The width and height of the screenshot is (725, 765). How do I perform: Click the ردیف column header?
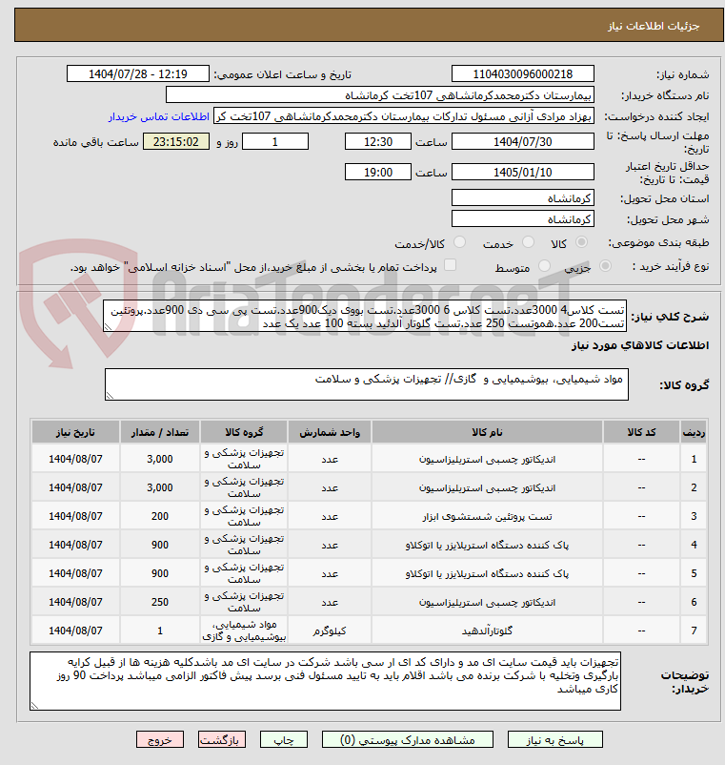694,432
